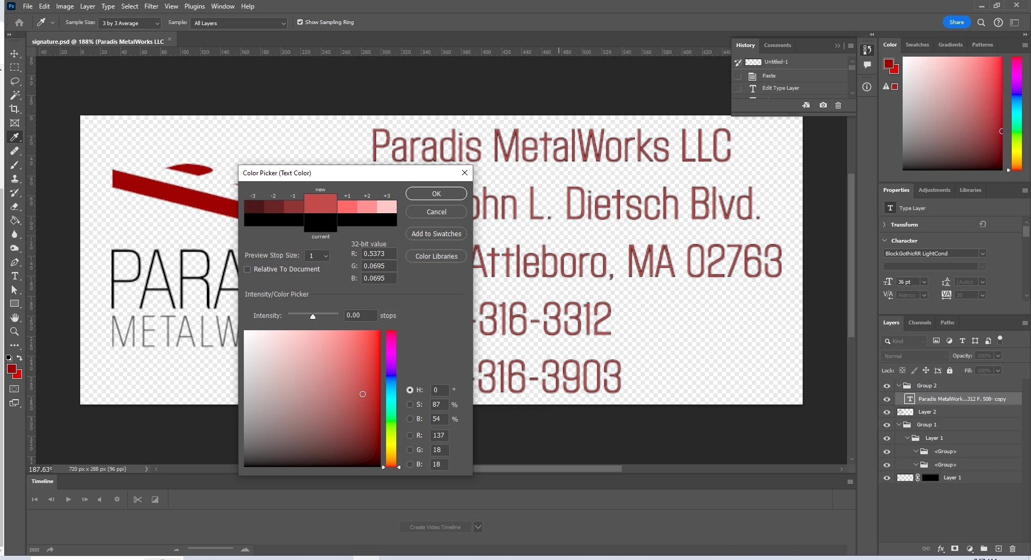
Task: Toggle Show Sampling Ring checkbox
Action: tap(300, 22)
